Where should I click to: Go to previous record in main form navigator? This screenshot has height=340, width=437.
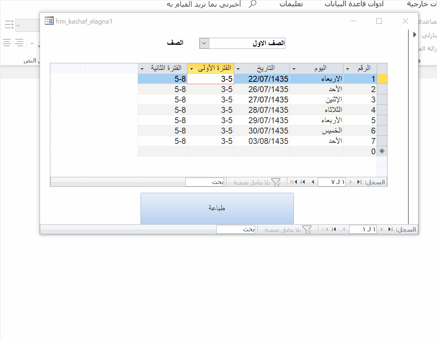click(x=382, y=229)
